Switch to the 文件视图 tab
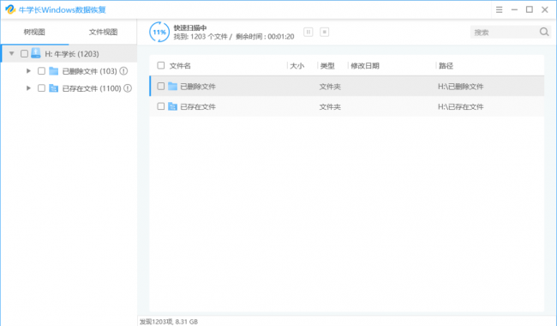 pos(103,32)
